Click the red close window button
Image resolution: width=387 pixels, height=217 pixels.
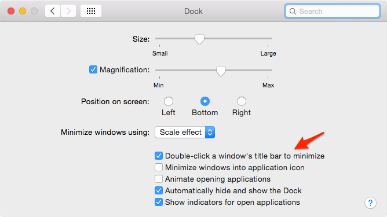(11, 11)
